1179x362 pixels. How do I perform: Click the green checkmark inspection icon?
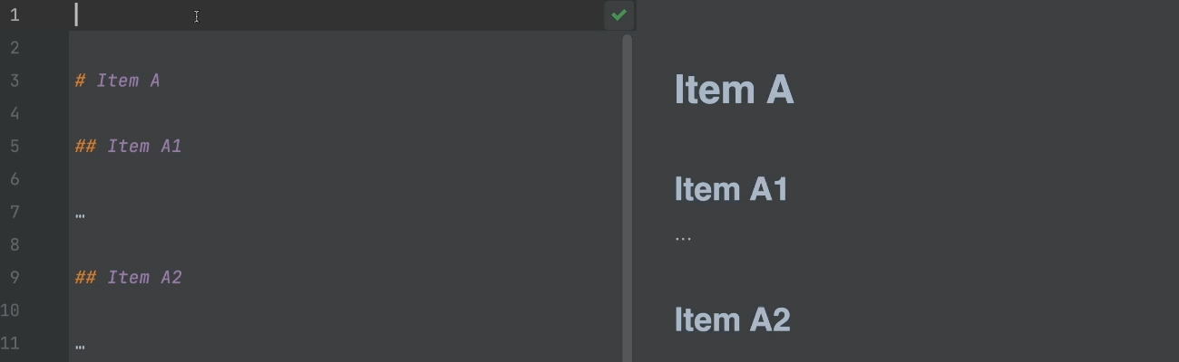point(619,14)
